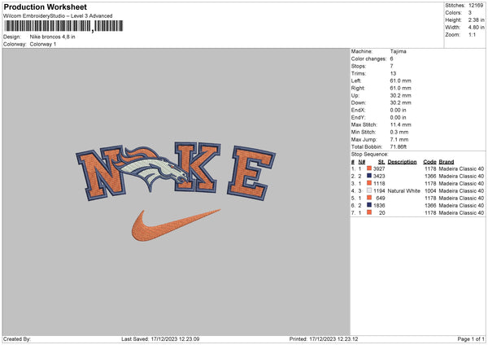Click the Created By label

pos(17,338)
